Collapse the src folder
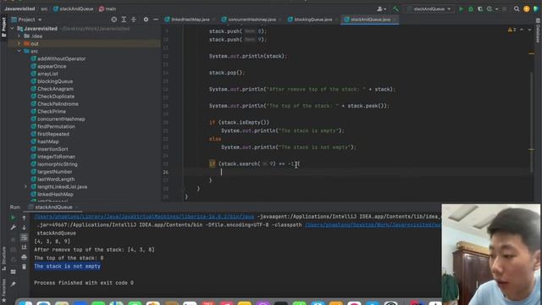542x305 pixels. (19, 51)
